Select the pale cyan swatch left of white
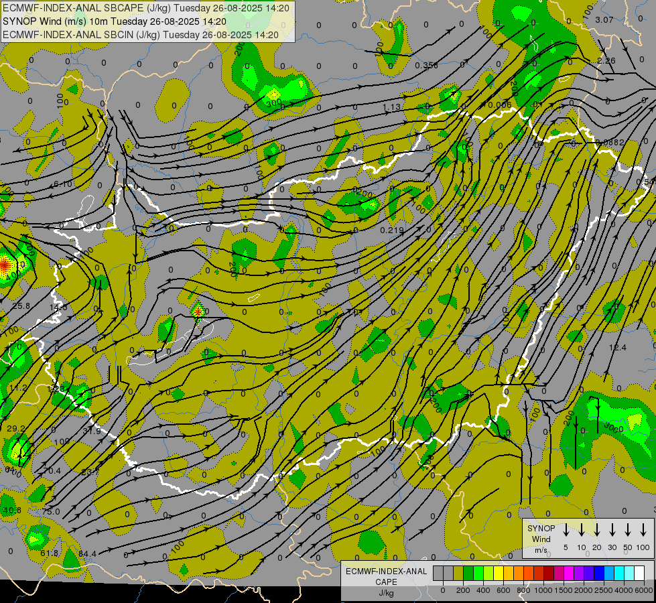Screen dimensions: 656x603 (x=629, y=573)
